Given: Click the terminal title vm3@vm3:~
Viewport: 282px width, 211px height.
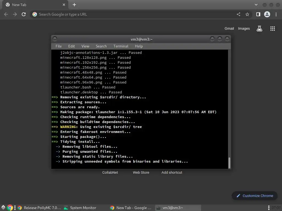Looking at the screenshot, I should pyautogui.click(x=142, y=39).
